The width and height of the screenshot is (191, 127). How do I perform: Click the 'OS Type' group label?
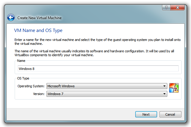point(23,78)
